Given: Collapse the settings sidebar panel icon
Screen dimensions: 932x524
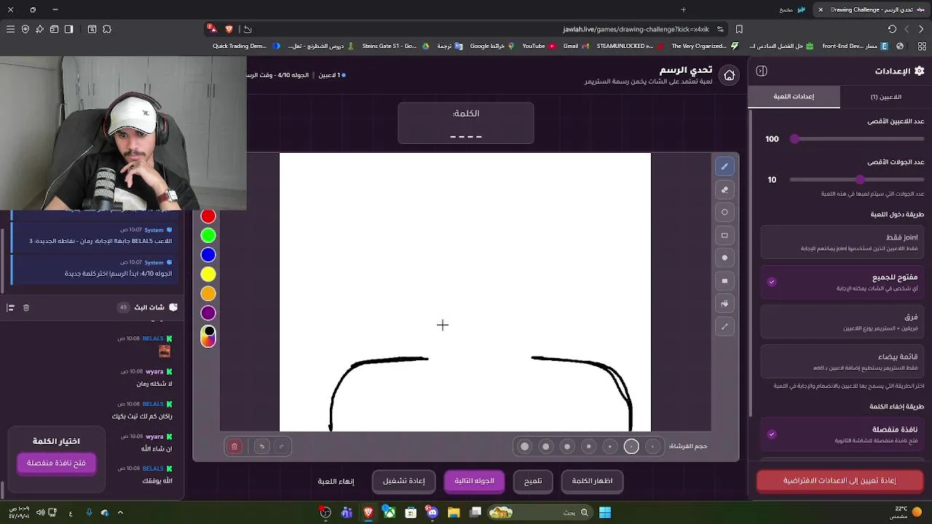Looking at the screenshot, I should [762, 71].
